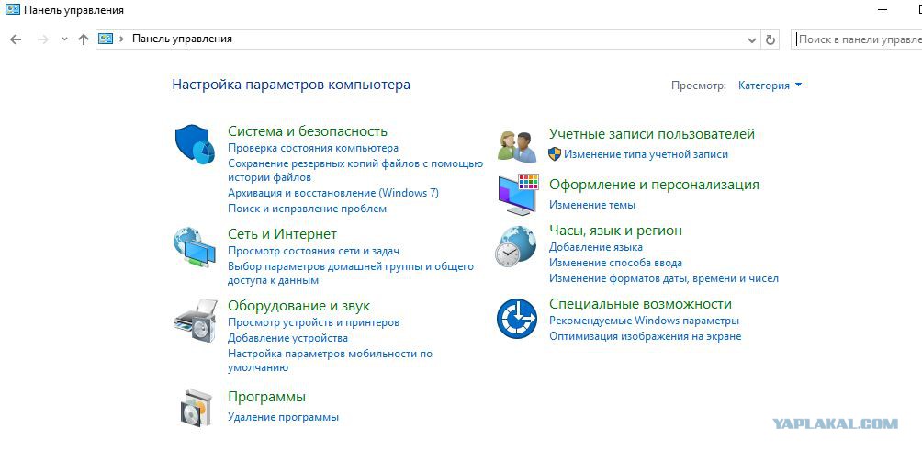Minimize the Control Panel window
Image resolution: width=922 pixels, height=451 pixels.
[x=882, y=10]
